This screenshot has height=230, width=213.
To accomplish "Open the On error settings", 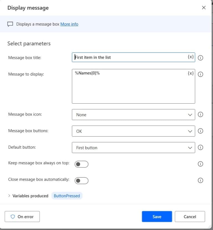I will (22, 216).
